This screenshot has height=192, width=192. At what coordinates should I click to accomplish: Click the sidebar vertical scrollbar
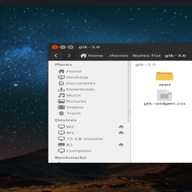coord(129,92)
